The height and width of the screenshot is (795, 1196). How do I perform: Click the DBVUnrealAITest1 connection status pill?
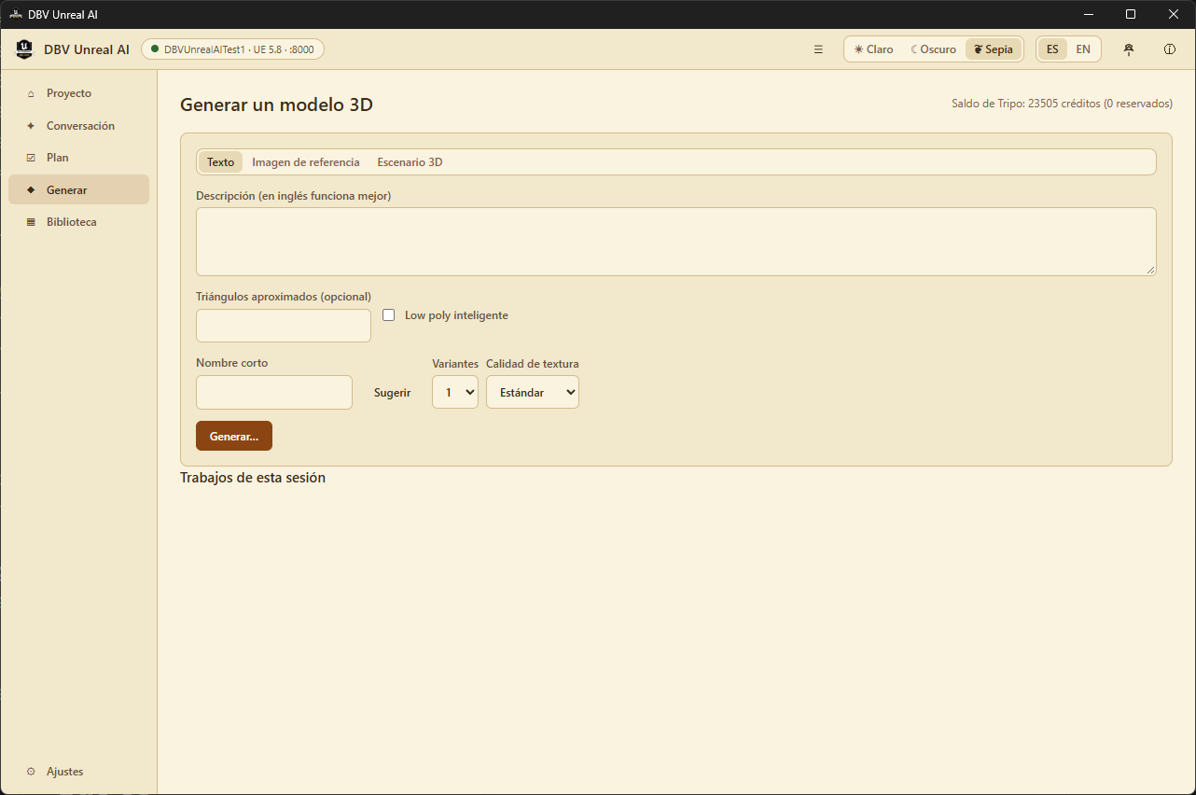232,49
